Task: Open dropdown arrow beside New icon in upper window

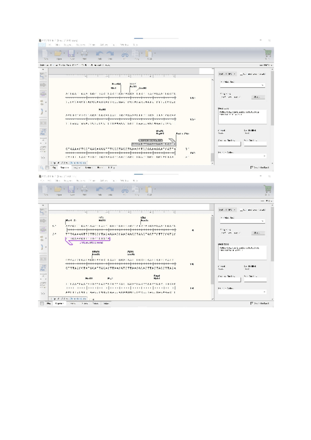Action: (x=51, y=53)
